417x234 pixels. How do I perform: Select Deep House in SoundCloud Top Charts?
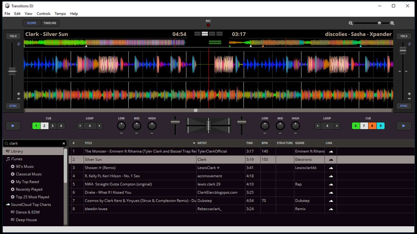pyautogui.click(x=26, y=220)
